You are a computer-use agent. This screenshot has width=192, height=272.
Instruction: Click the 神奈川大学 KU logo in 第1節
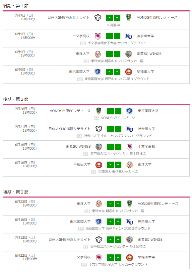click(x=129, y=36)
